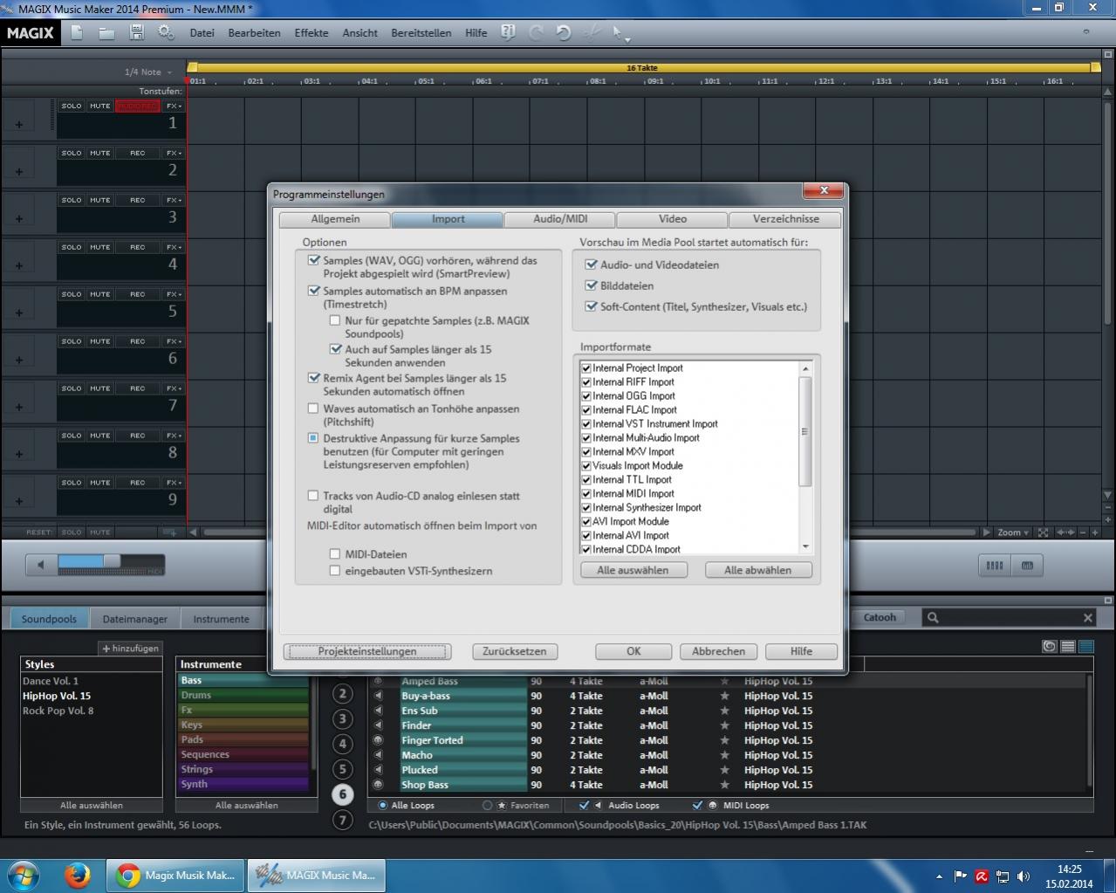Open FX dropdown on track 7
This screenshot has width=1116, height=893.
pos(174,388)
